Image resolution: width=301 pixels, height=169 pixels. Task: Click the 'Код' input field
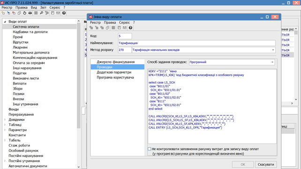[125, 36]
